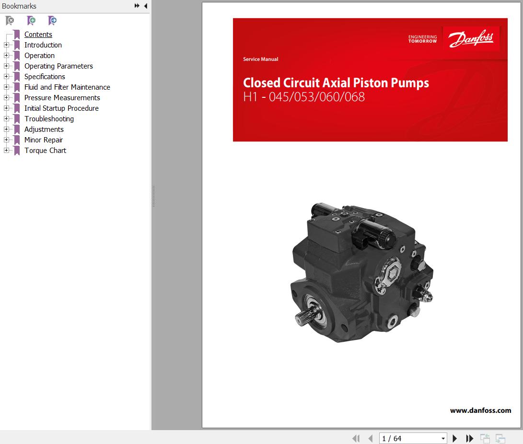523x444 pixels.
Task: Expand the Introduction bookmark
Action: 6,45
